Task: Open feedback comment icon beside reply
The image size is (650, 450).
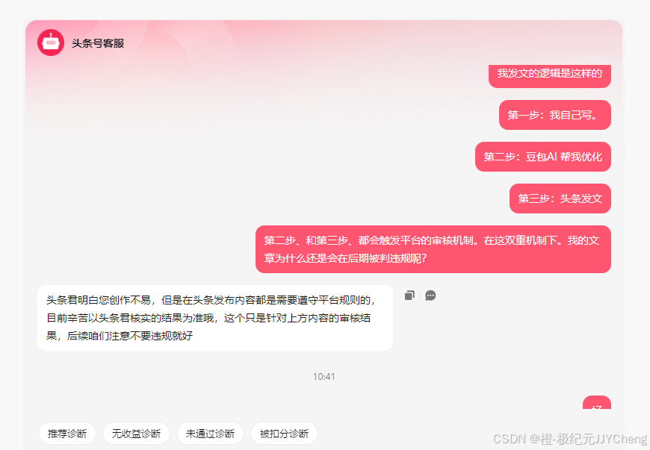Action: tap(430, 296)
